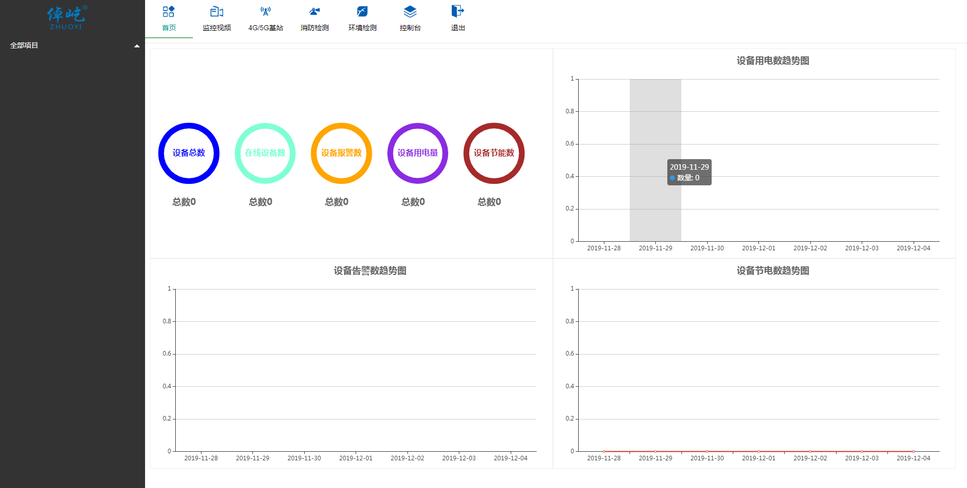This screenshot has width=967, height=488.
Task: Select the 4G/5G基站 antenna icon
Action: pos(265,12)
